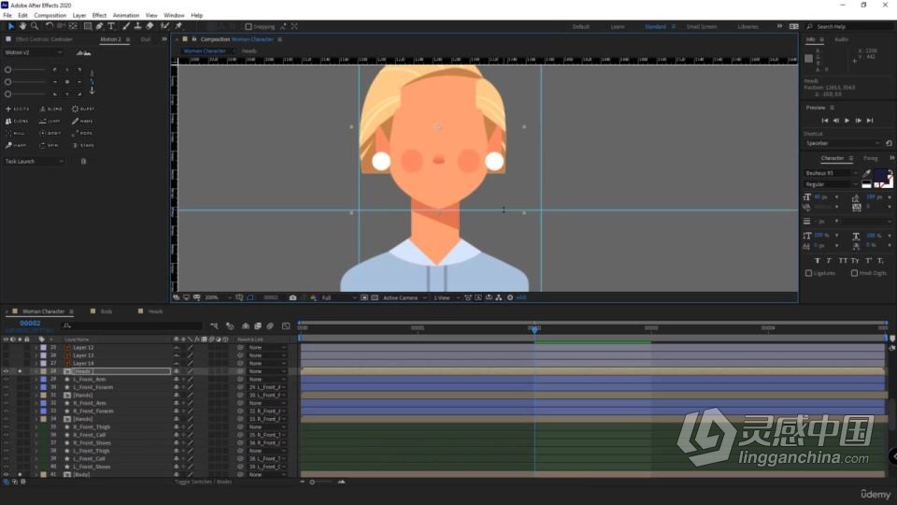Switch to the Standard workspace

pyautogui.click(x=655, y=27)
